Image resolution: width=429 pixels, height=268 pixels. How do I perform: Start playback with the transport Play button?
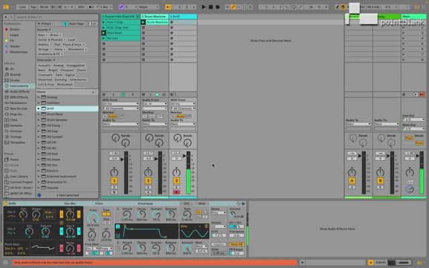pyautogui.click(x=204, y=7)
